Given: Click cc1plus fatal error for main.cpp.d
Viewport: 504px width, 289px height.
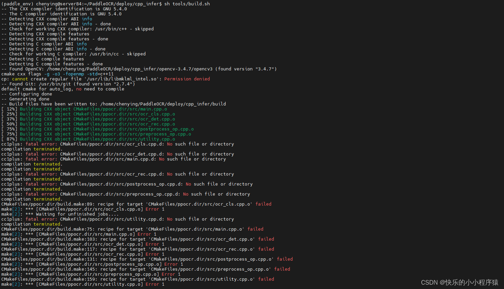Looking at the screenshot, I should tap(114, 159).
